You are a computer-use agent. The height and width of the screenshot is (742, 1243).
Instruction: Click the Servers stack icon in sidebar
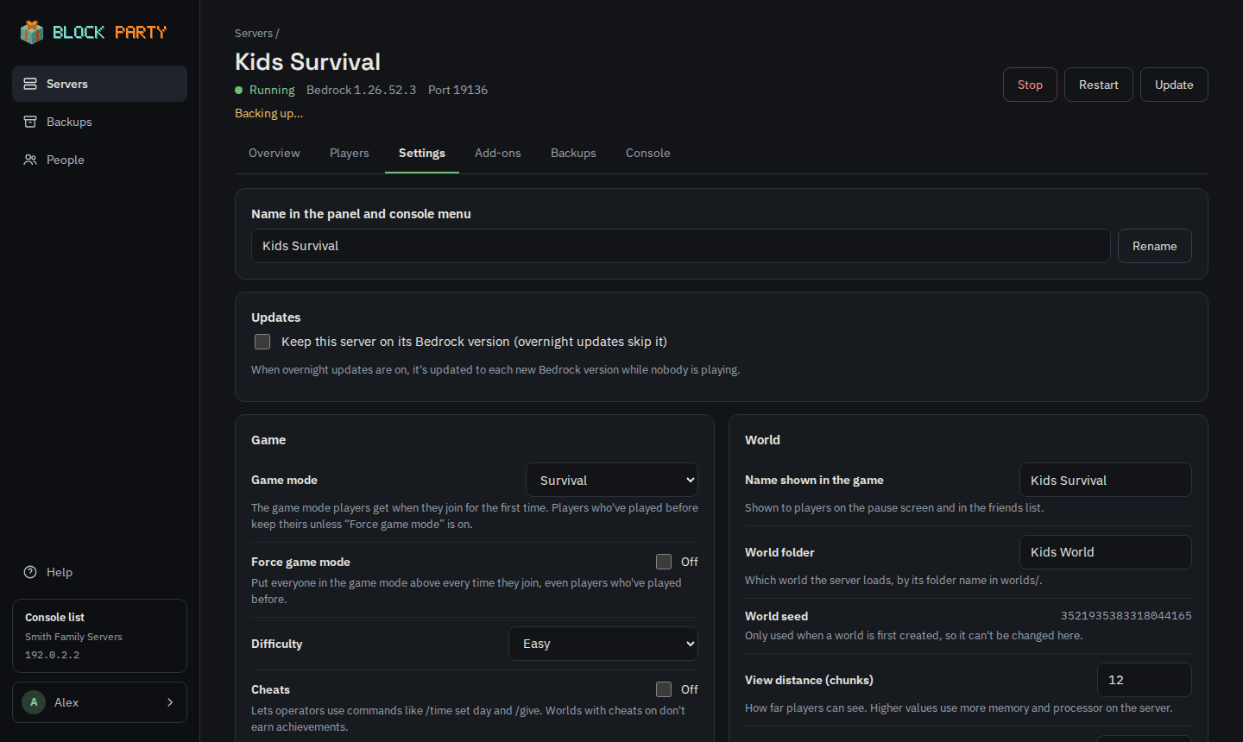30,84
